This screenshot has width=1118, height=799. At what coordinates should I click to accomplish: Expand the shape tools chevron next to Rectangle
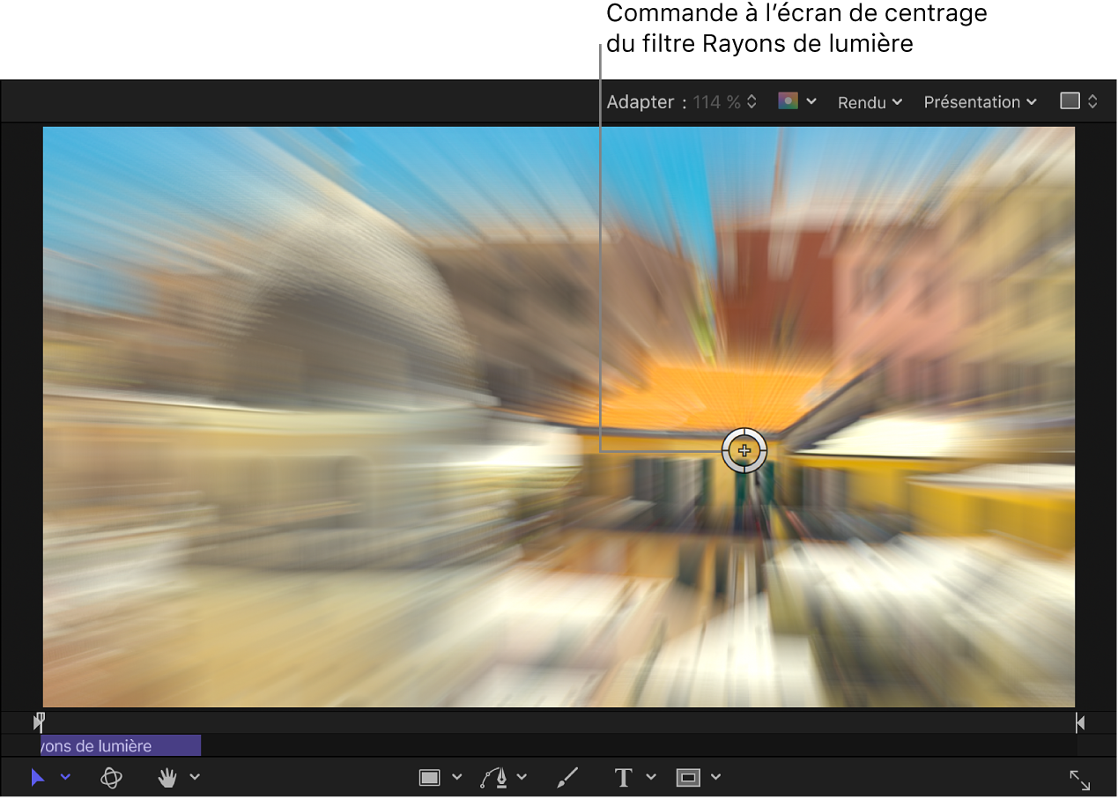coord(456,777)
